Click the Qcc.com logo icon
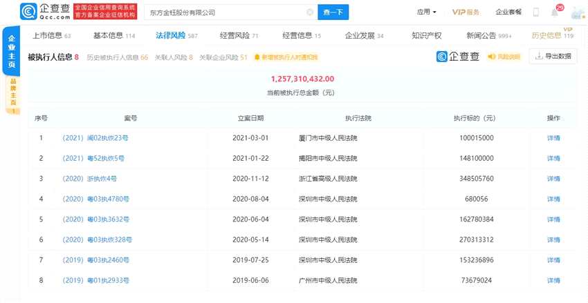 pos(28,12)
